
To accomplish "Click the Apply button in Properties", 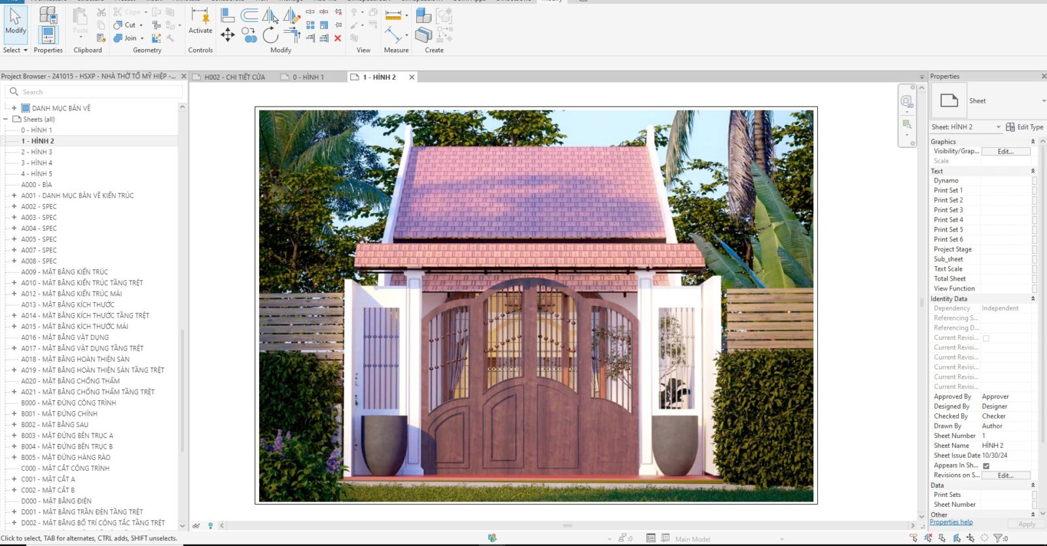I will 1027,524.
